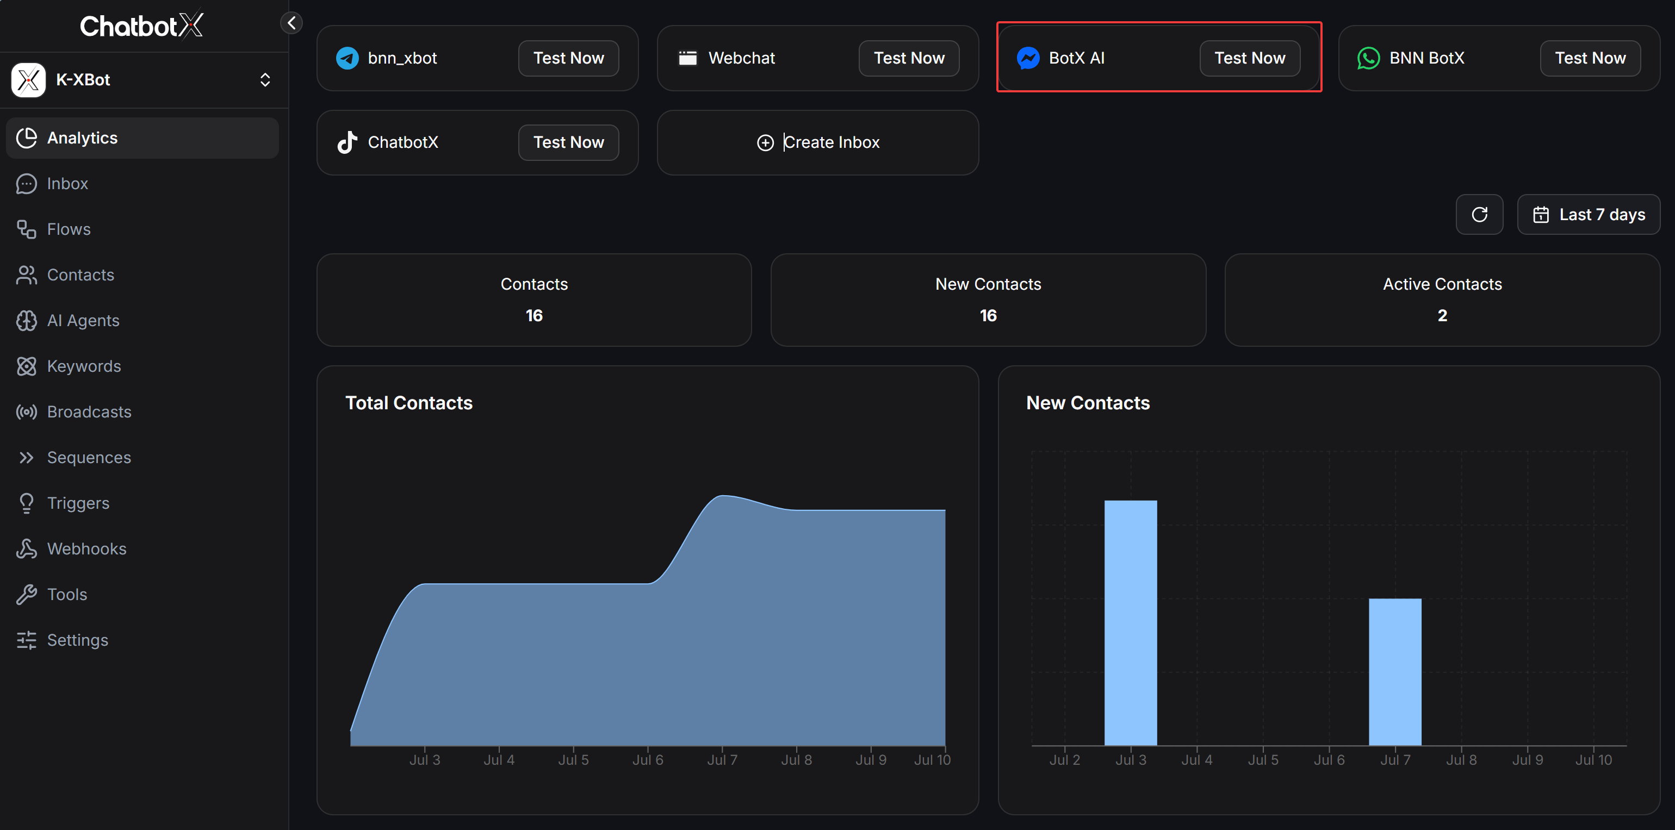Click the TikTok icon for ChatbotX

[347, 142]
